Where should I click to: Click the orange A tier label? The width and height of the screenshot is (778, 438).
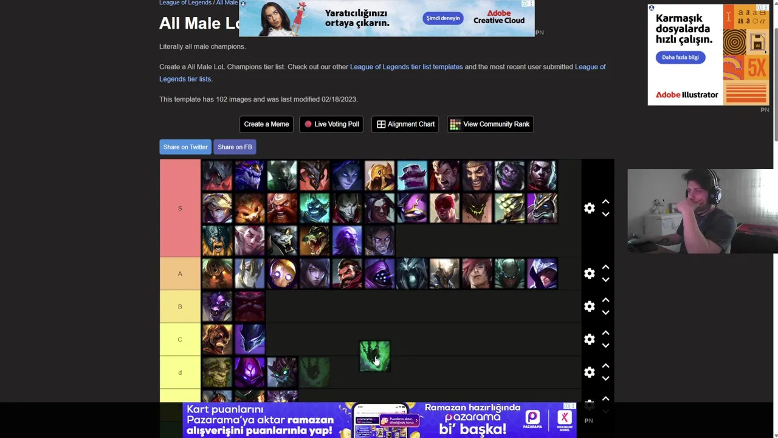pyautogui.click(x=180, y=274)
